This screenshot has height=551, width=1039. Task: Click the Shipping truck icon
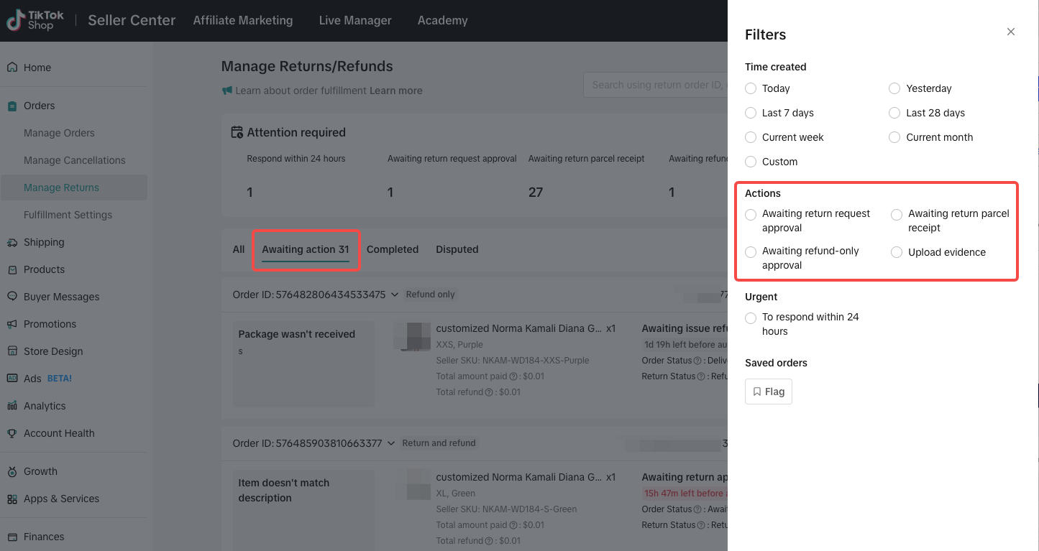12,242
